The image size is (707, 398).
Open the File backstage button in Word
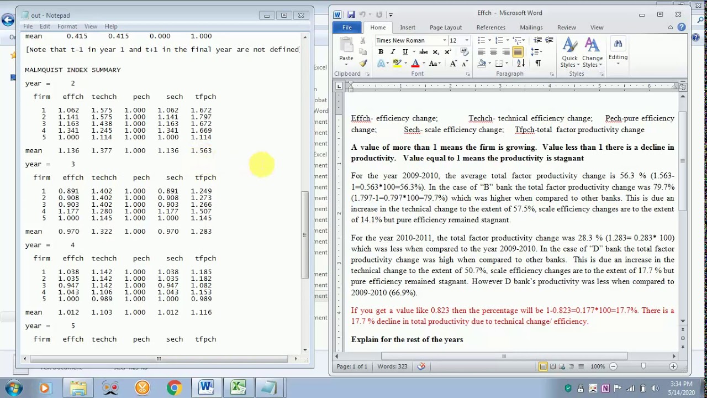[x=347, y=27]
